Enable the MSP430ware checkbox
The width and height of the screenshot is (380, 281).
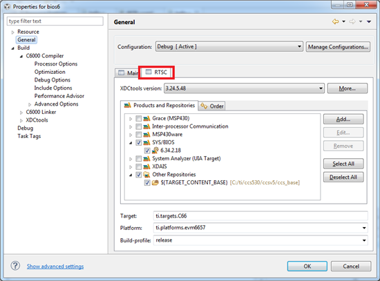139,135
